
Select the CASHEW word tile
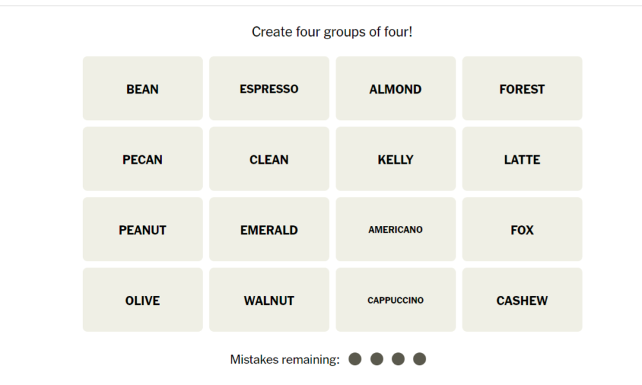tap(522, 300)
